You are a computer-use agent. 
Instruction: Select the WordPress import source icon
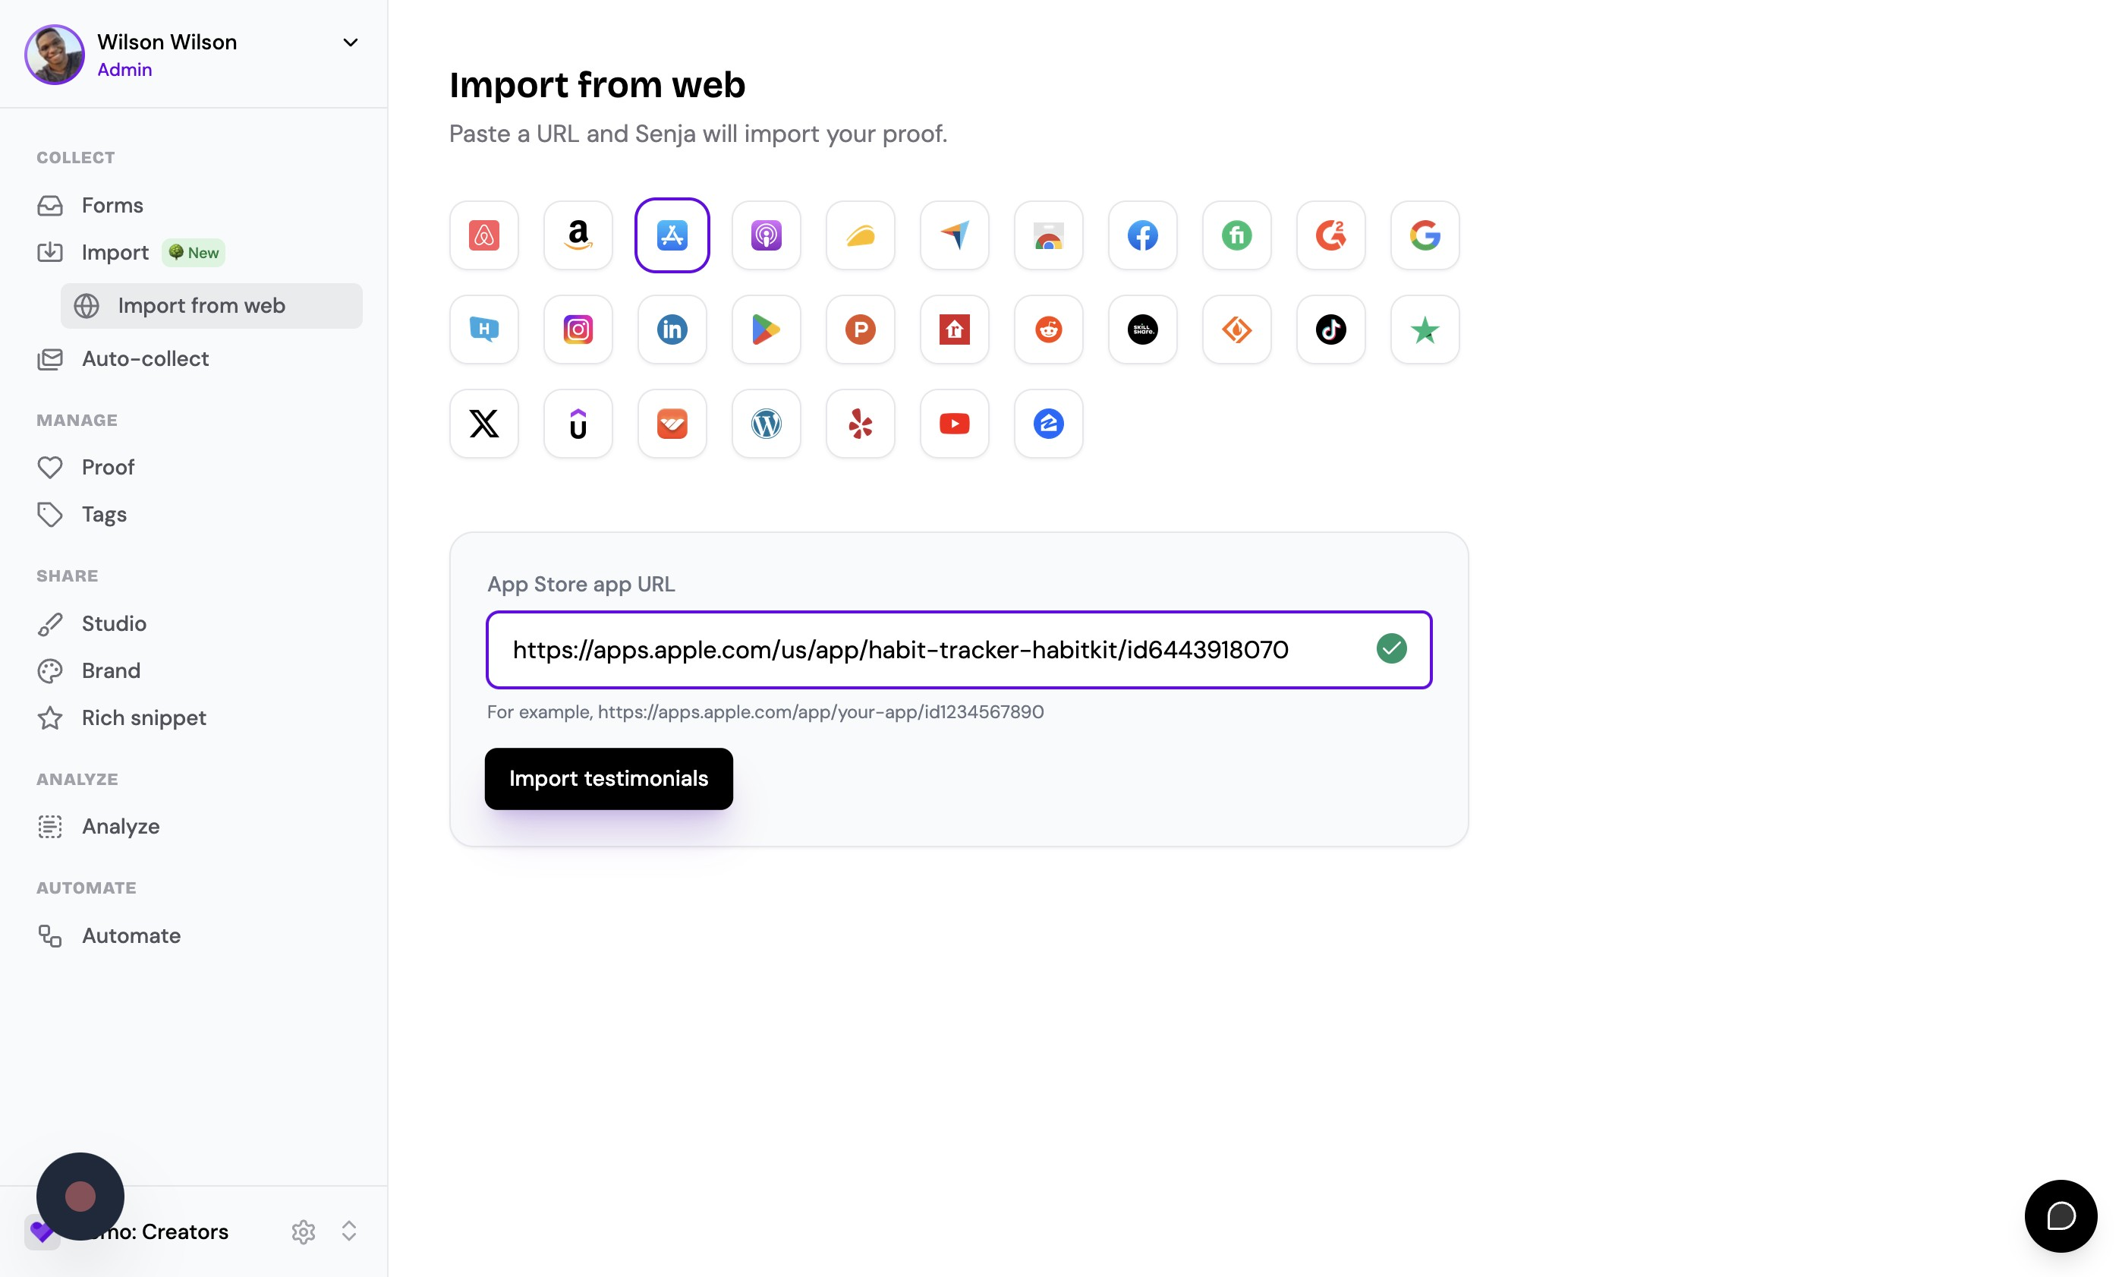pyautogui.click(x=766, y=424)
